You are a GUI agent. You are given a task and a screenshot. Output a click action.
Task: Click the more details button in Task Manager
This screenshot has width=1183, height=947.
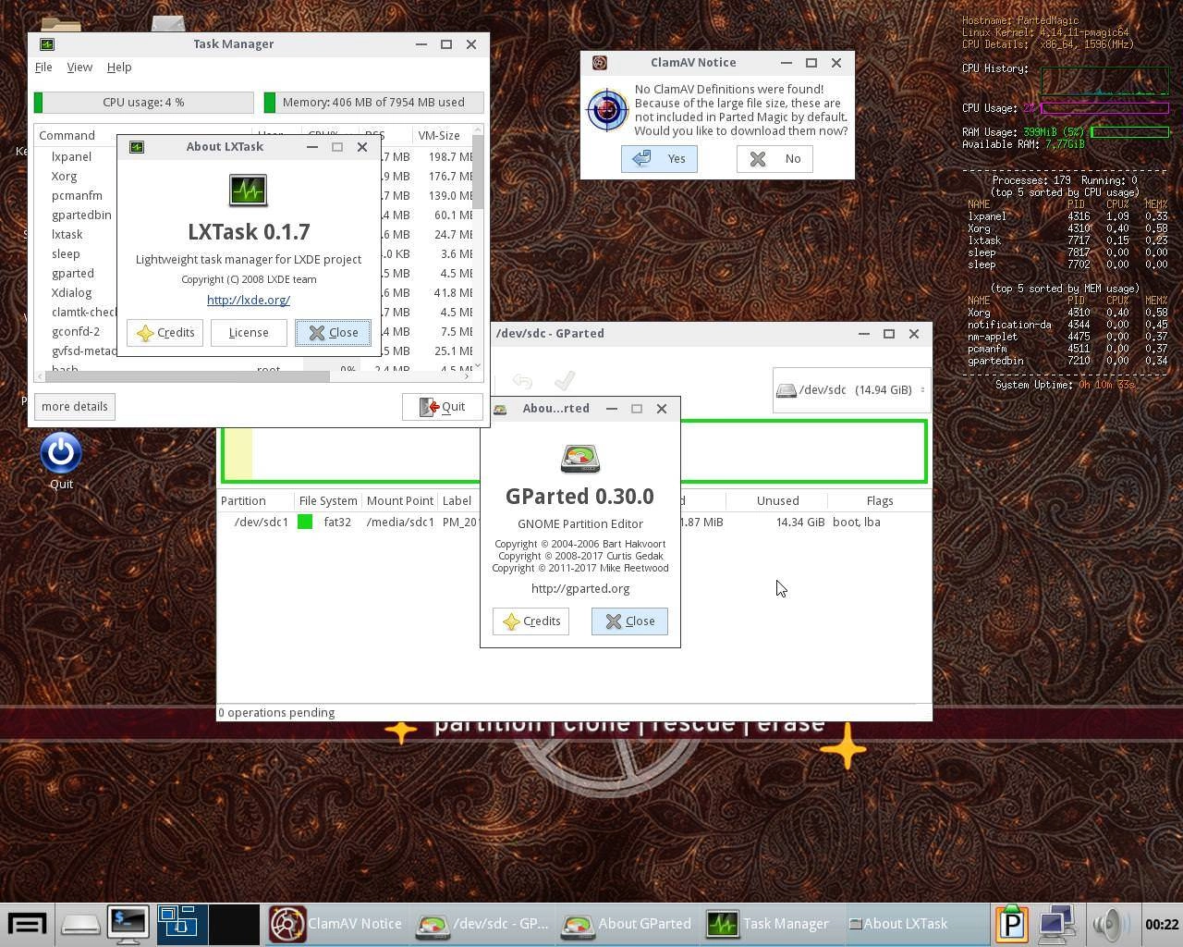74,407
